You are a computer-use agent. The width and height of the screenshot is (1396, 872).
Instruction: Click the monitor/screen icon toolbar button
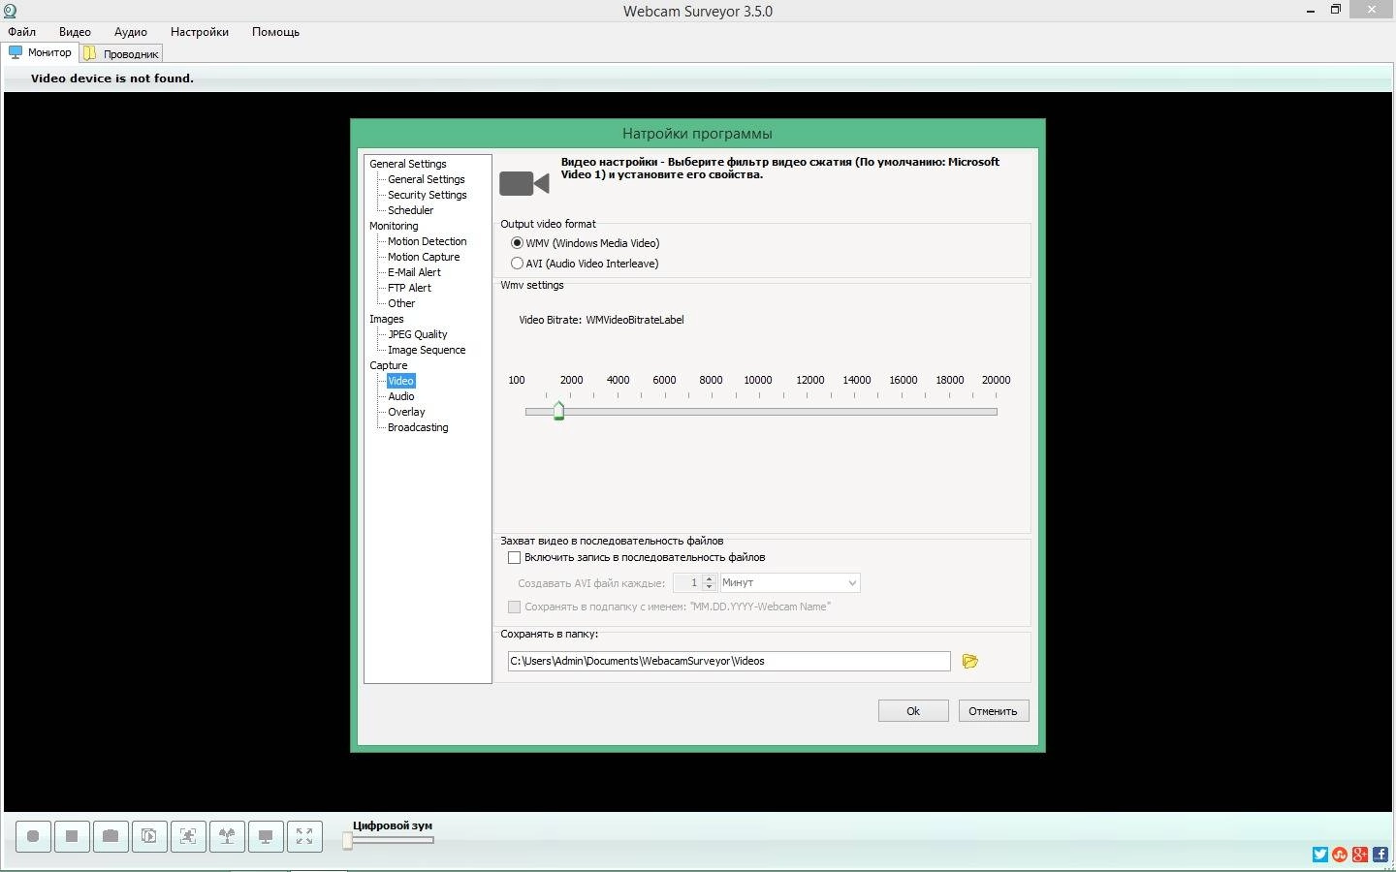[266, 836]
